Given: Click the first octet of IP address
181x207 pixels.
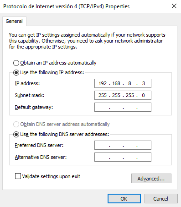Looking at the screenshot, I should [x=103, y=83].
